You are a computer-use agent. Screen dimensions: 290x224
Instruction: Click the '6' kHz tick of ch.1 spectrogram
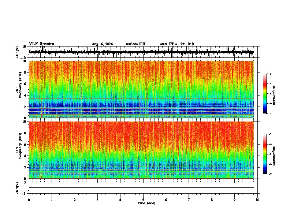tap(25, 84)
